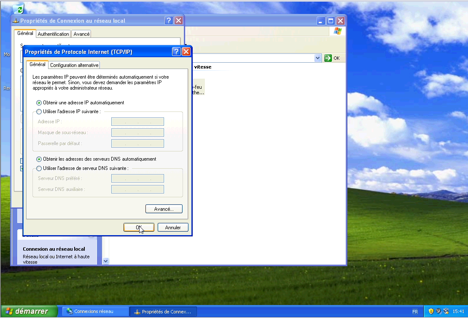This screenshot has width=468, height=318.
Task: Click help icon in TCP/IP dialog title bar
Action: click(176, 52)
